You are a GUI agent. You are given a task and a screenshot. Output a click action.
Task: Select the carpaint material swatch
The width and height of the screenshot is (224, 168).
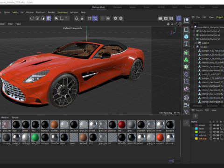[x=160, y=137]
